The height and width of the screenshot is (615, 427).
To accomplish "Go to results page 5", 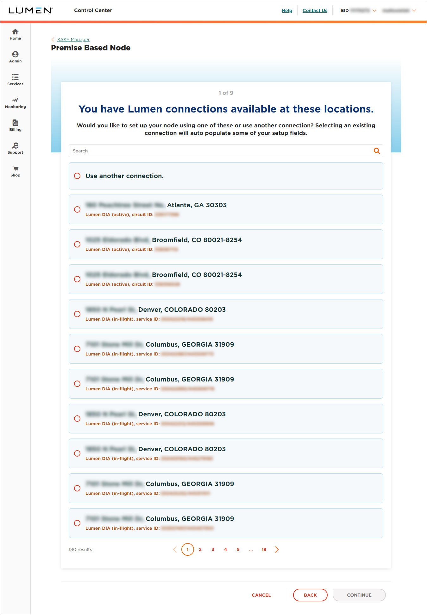I will tap(238, 549).
